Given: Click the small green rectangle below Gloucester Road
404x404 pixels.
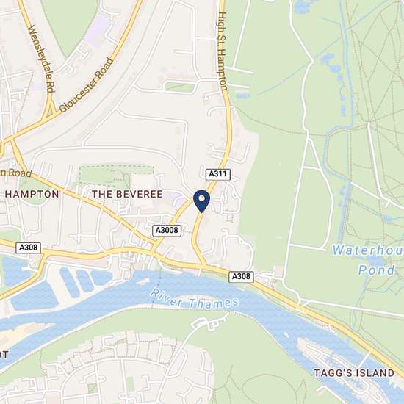Looking at the screenshot, I should pyautogui.click(x=179, y=87).
